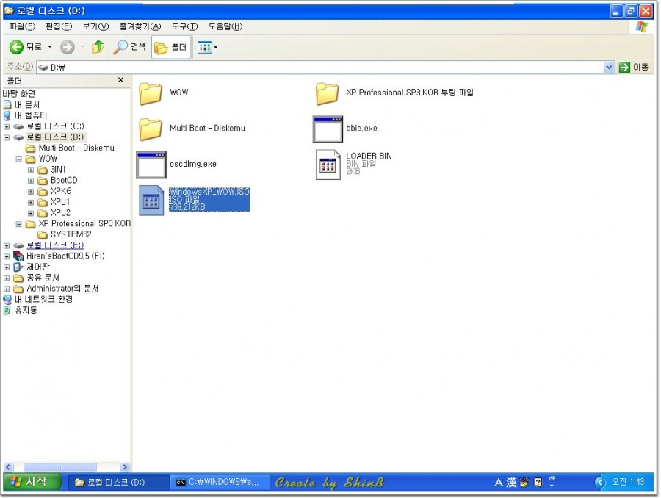Select the Multi Boot - Diskemu folder icon
Screen dimensions: 661x498
click(x=151, y=129)
